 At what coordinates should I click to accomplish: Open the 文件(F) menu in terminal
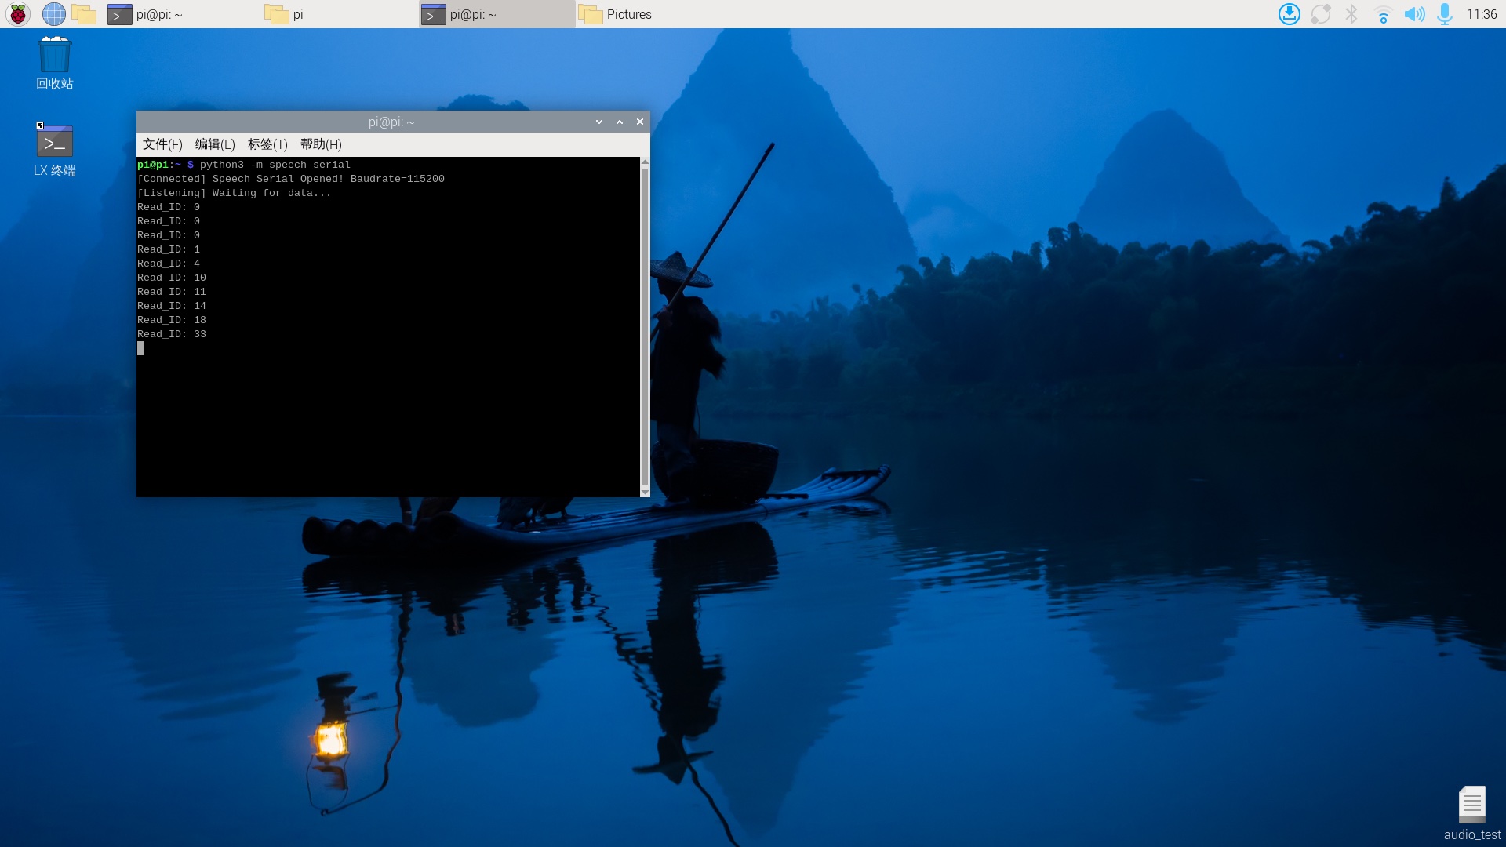point(162,144)
